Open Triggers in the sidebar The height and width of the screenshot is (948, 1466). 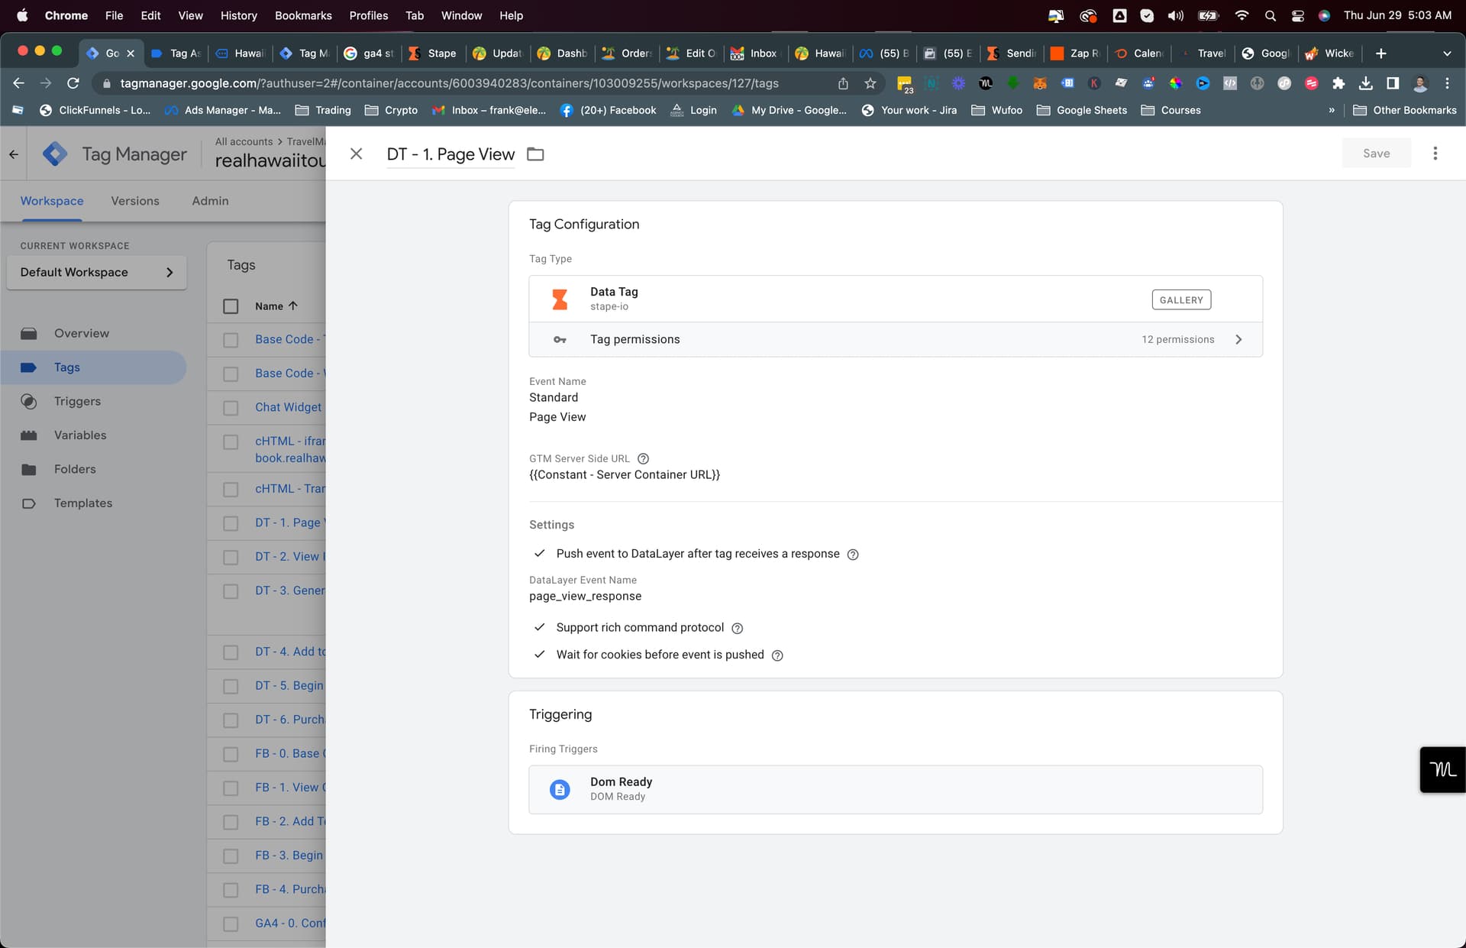click(x=77, y=401)
